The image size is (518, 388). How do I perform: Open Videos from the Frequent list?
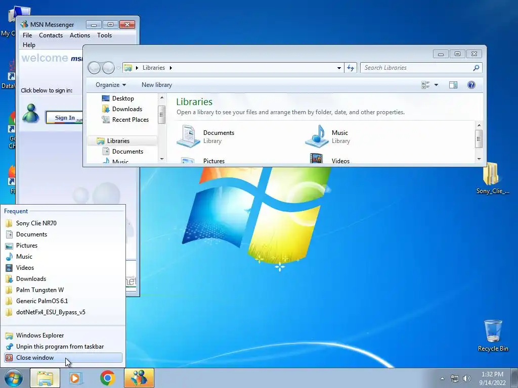pos(63,268)
